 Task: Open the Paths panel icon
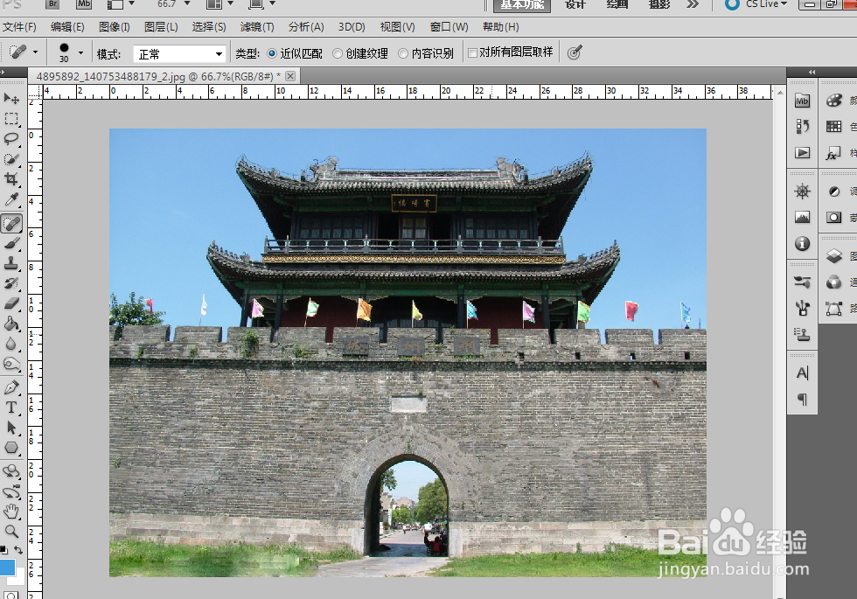(834, 309)
